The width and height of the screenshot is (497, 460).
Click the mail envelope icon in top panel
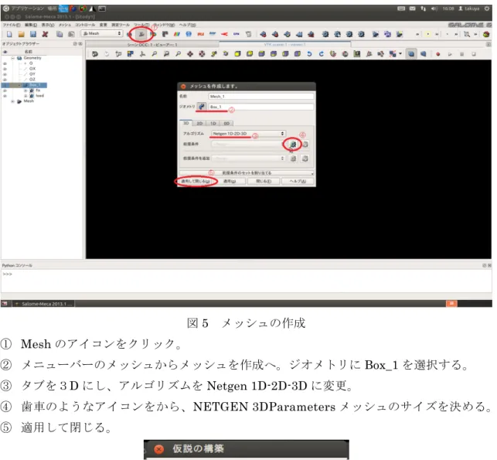click(x=413, y=9)
